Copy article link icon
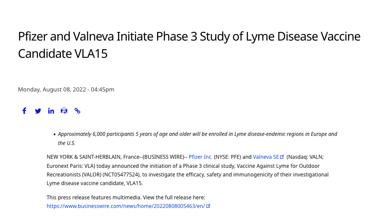The image size is (384, 217). point(78,111)
